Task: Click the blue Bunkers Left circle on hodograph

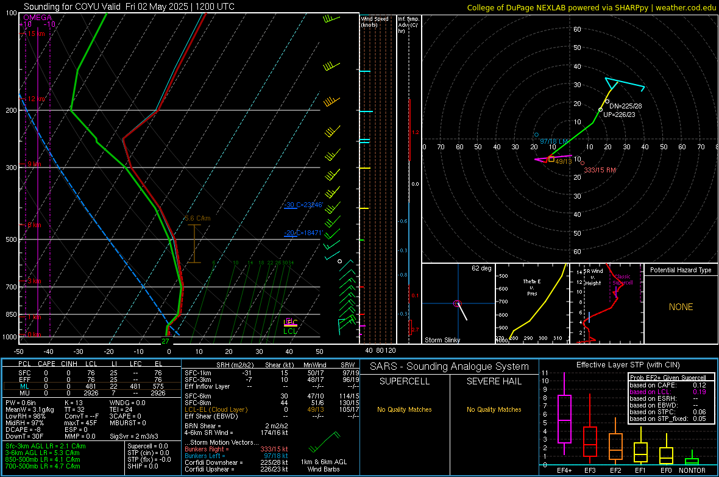Action: coord(536,135)
